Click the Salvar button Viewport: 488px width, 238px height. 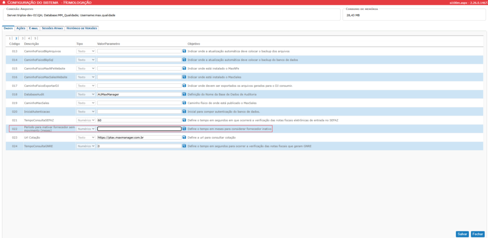tap(462, 234)
